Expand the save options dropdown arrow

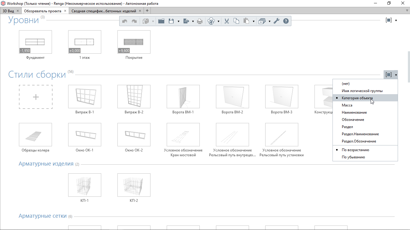tap(178, 22)
